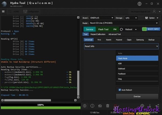The height and width of the screenshot is (115, 162).
Task: Switch to the Flash Tool tab
Action: (x=103, y=29)
